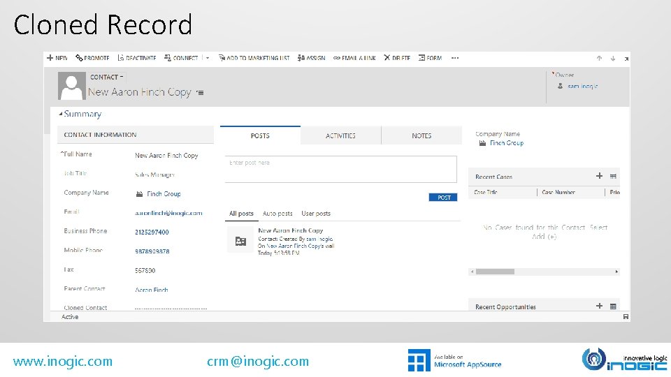671x377 pixels.
Task: Click the Fax value 567890
Action: [x=145, y=271]
